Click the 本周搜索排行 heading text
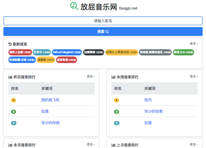This screenshot has width=206, height=148. [x=128, y=77]
